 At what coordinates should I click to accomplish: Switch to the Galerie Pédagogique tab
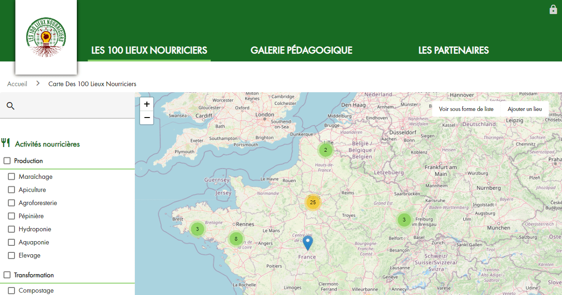point(301,50)
